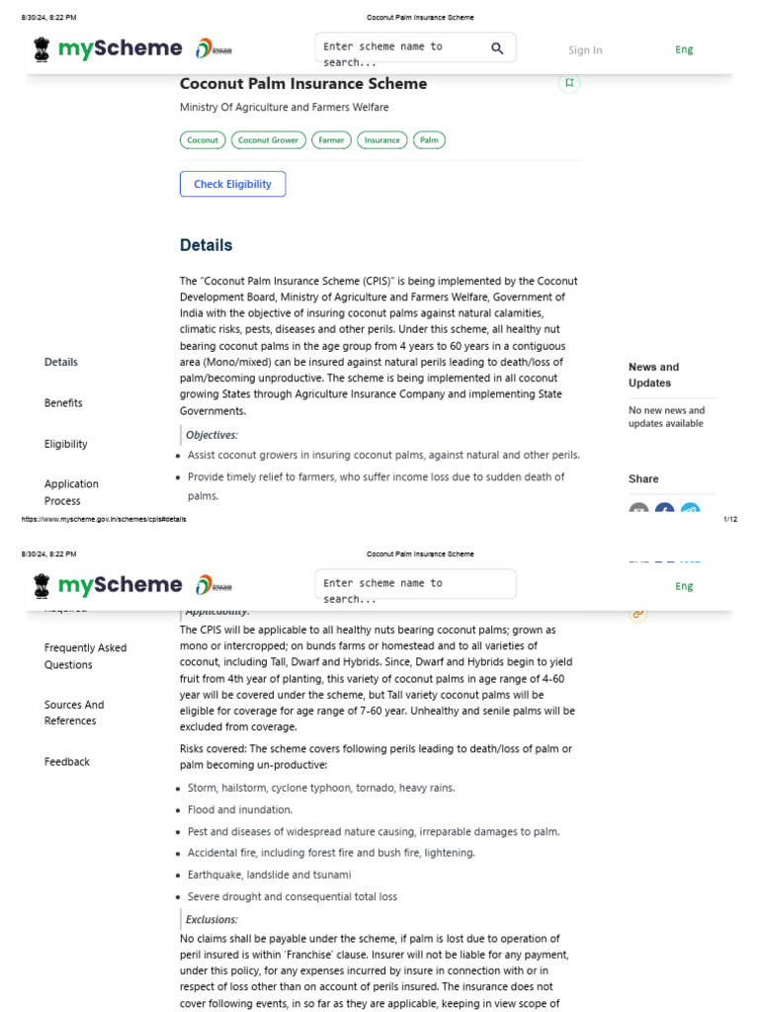Jump to the Eligibility section
759x1012 pixels.
65,444
